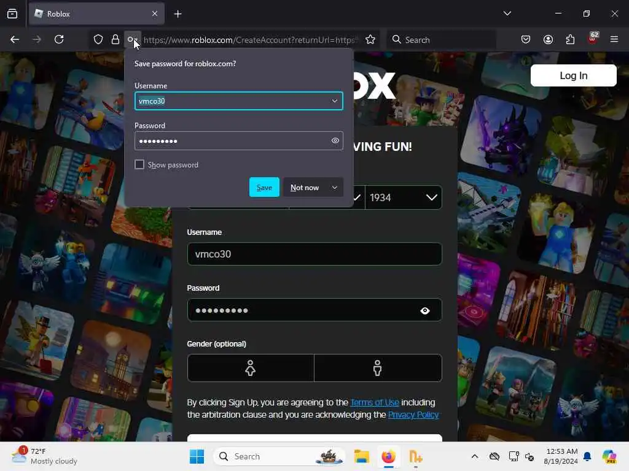
Task: Open the Windows Start menu
Action: tap(197, 456)
